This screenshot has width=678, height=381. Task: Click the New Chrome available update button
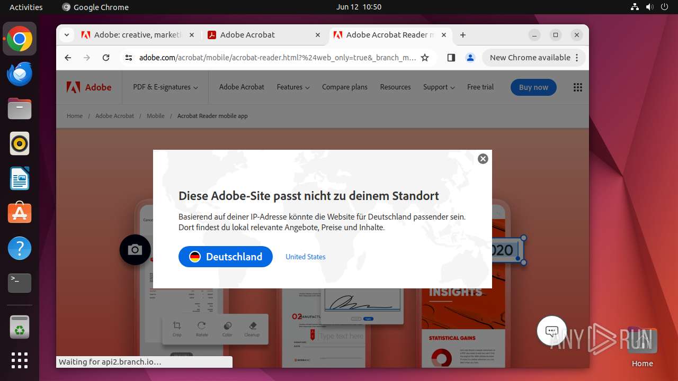click(533, 58)
